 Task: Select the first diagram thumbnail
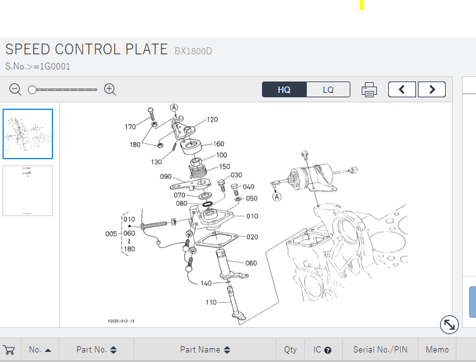coord(28,134)
